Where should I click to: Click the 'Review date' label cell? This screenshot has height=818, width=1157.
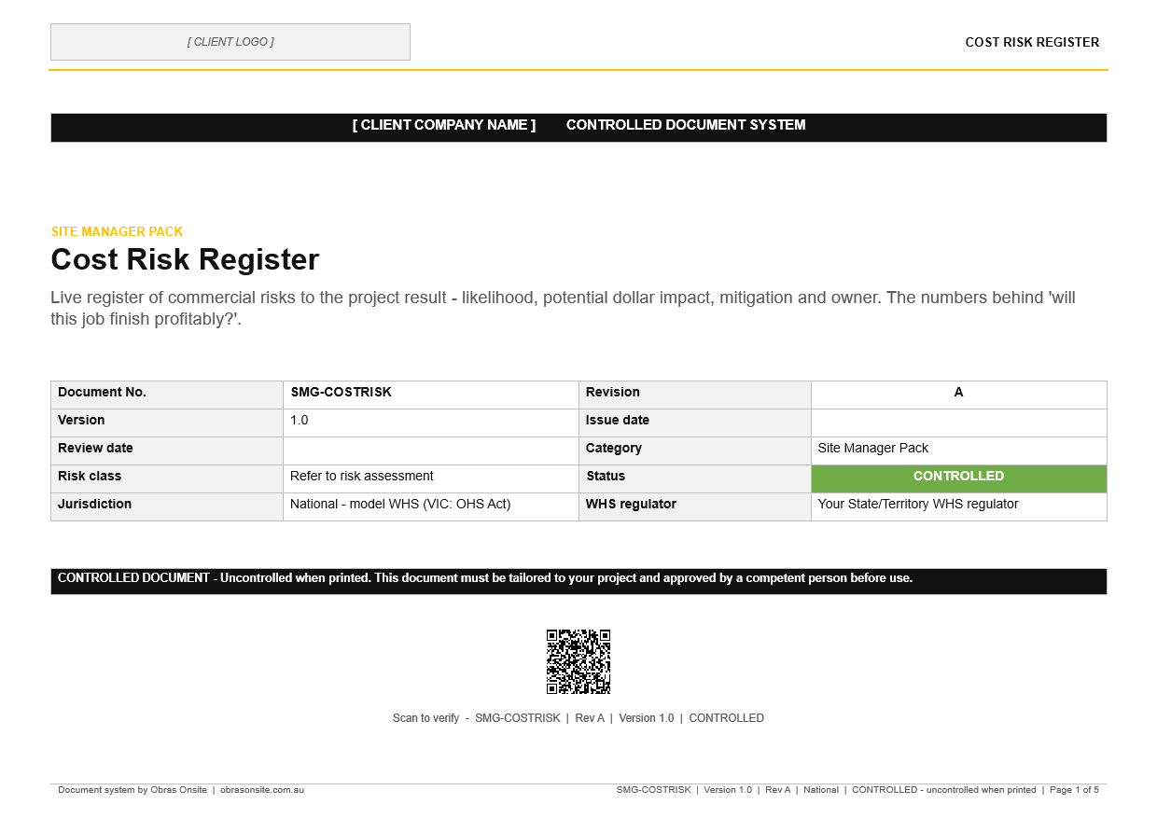coord(167,451)
